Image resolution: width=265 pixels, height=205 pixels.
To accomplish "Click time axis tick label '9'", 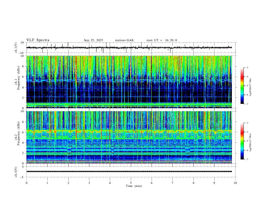I will 214,183.
